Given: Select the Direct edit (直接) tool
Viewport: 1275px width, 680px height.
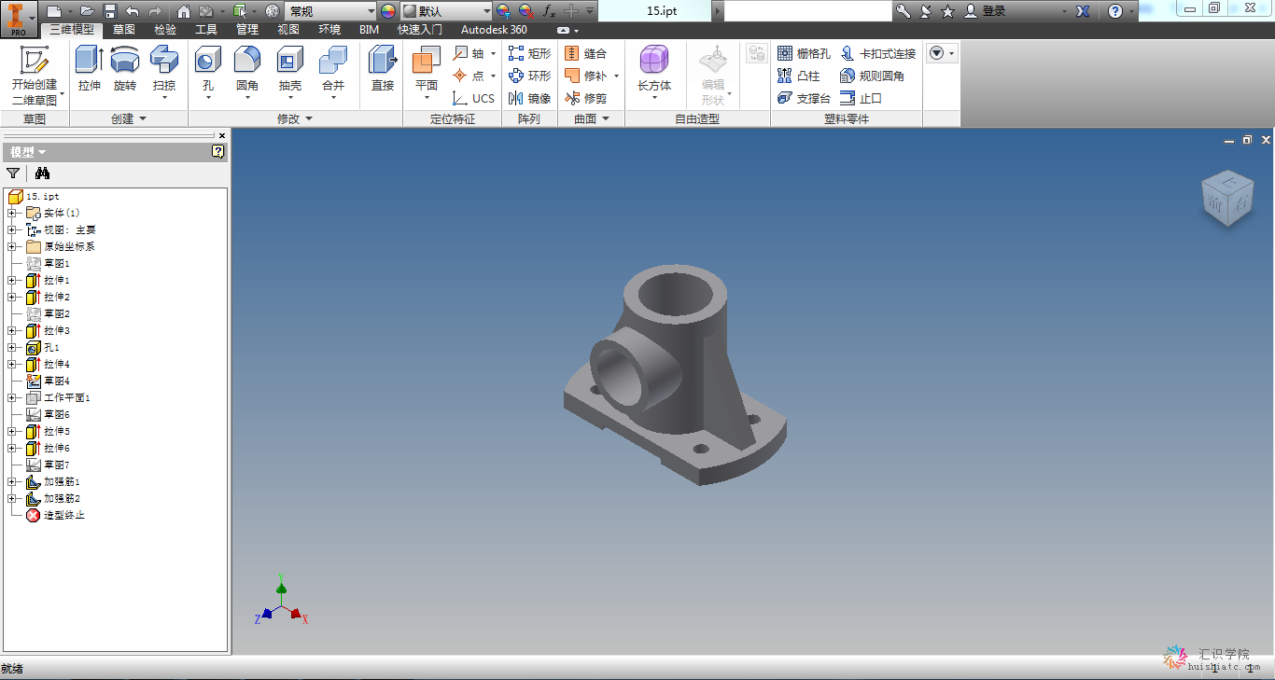Looking at the screenshot, I should pos(383,70).
